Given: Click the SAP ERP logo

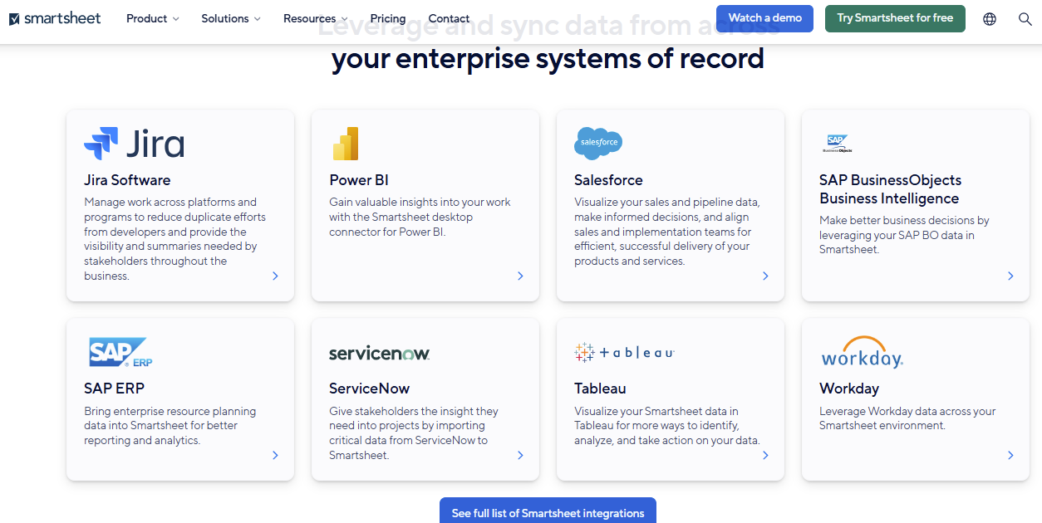Looking at the screenshot, I should 121,352.
